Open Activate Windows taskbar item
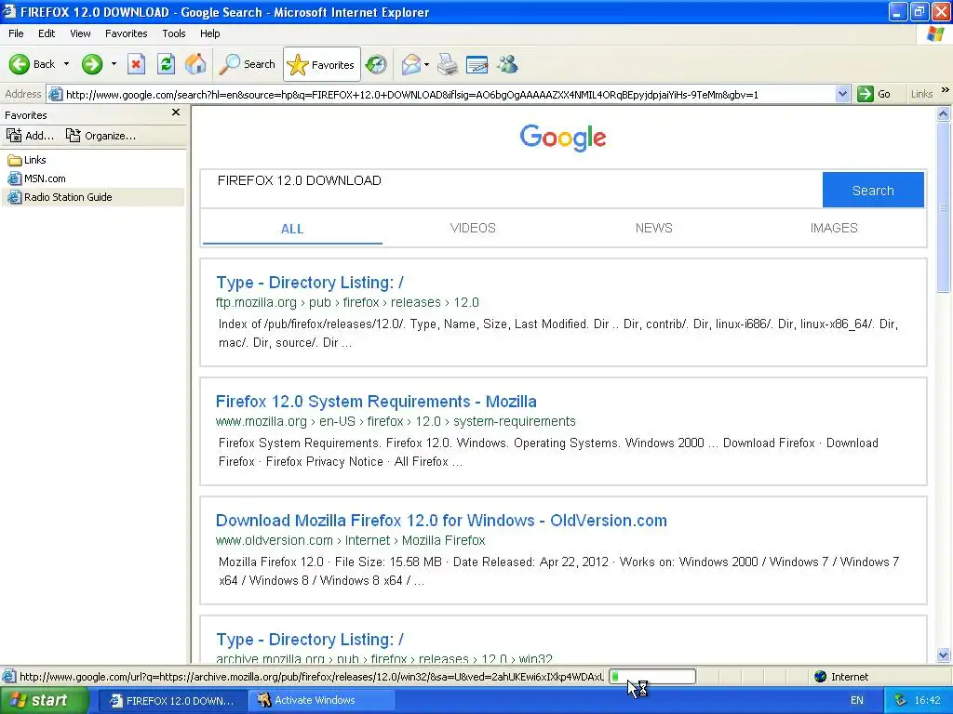The width and height of the screenshot is (953, 714). 321,701
